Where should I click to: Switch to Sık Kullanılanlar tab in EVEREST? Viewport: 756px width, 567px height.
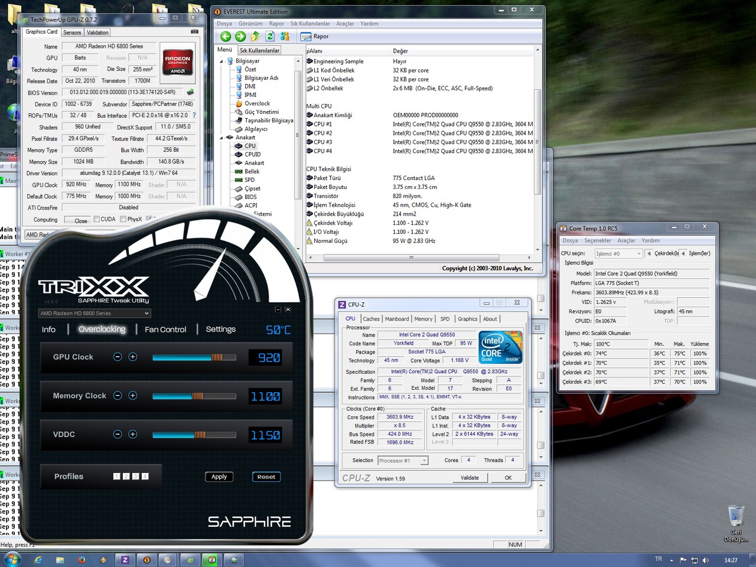(x=260, y=50)
